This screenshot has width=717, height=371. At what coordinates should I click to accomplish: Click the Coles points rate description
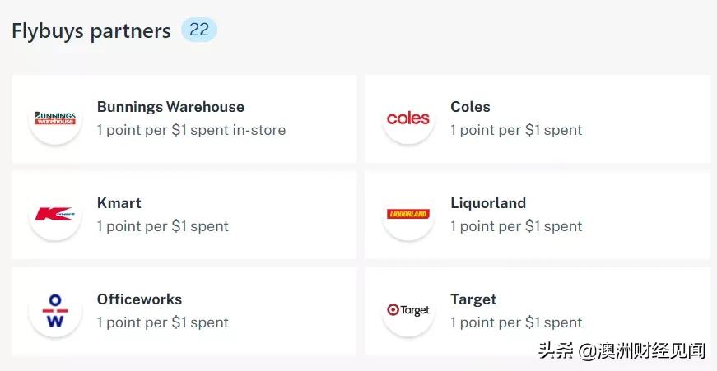point(516,130)
